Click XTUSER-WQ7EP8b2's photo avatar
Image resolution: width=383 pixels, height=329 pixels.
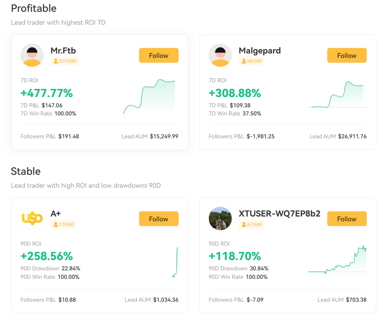[220, 218]
